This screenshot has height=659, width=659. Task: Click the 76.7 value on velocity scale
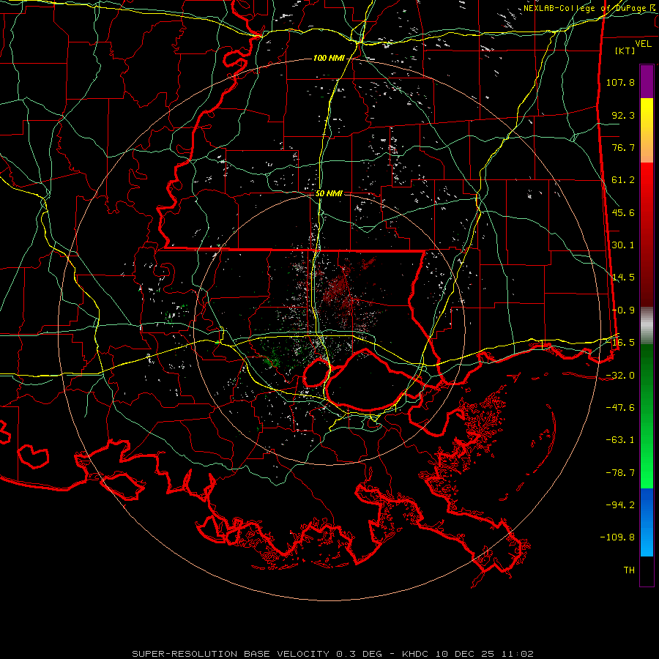[x=623, y=147]
